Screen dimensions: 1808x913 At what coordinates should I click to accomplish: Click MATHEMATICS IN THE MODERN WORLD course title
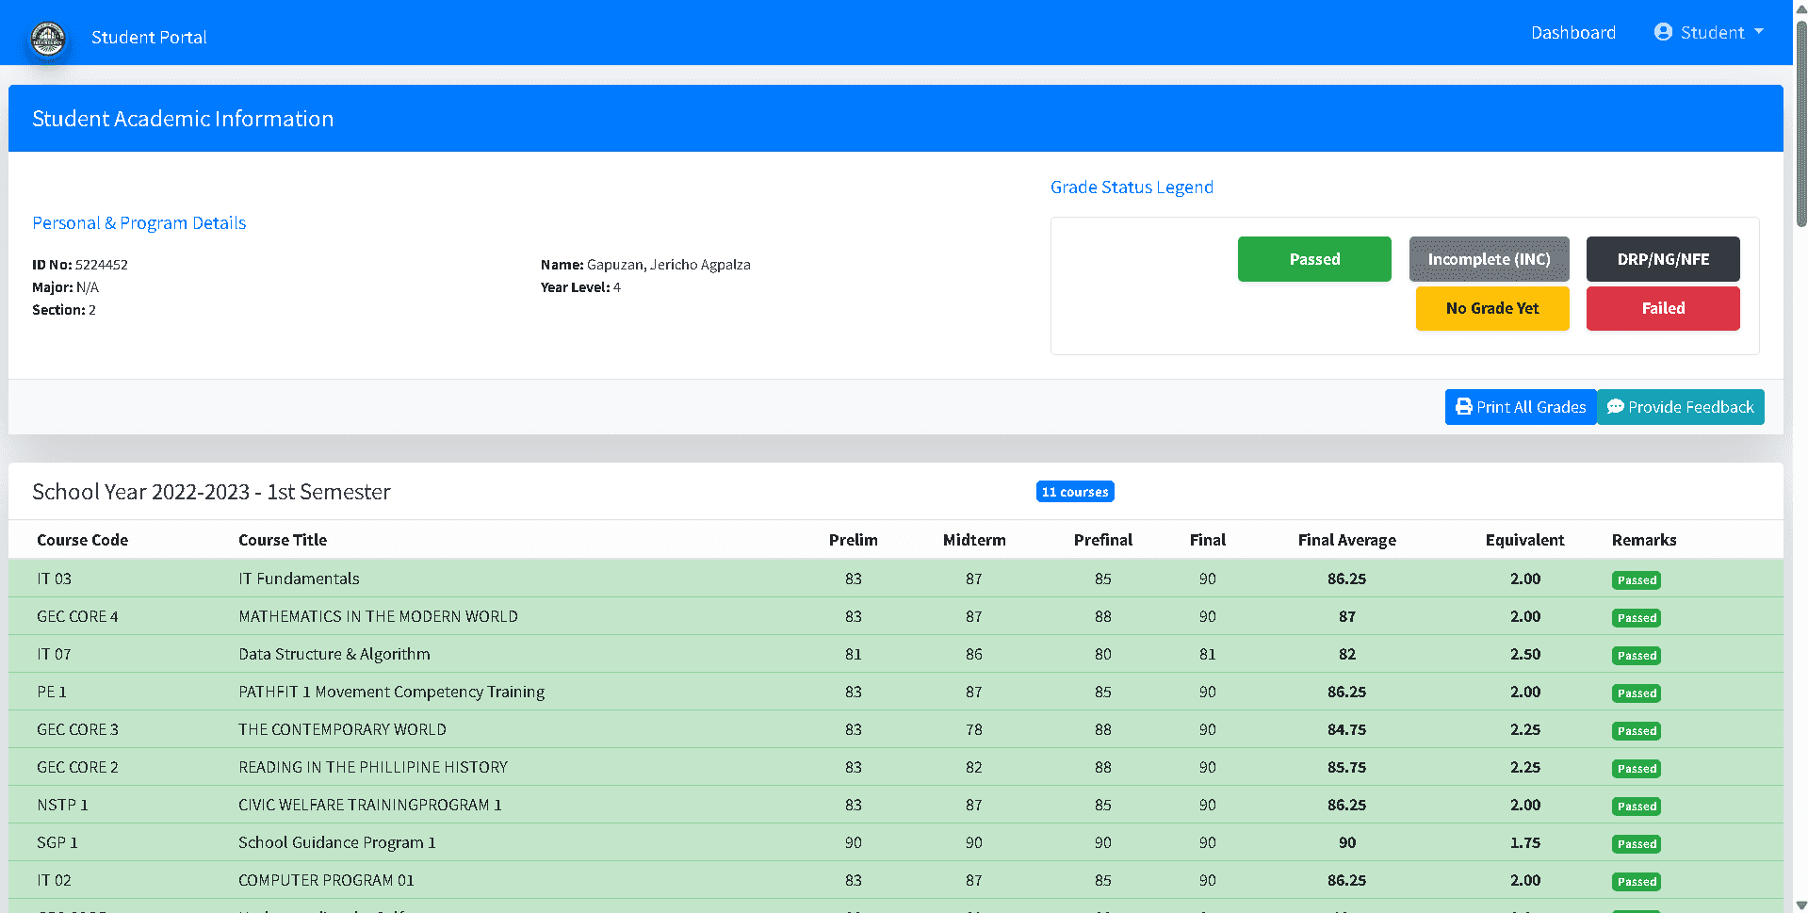[x=378, y=616]
